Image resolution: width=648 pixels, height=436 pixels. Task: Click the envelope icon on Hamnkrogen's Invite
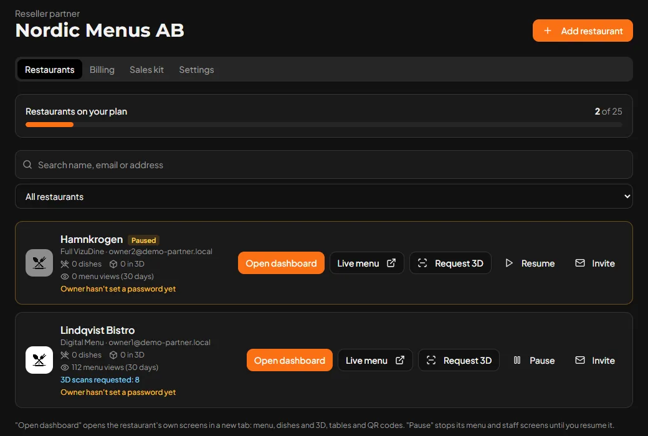(x=580, y=263)
